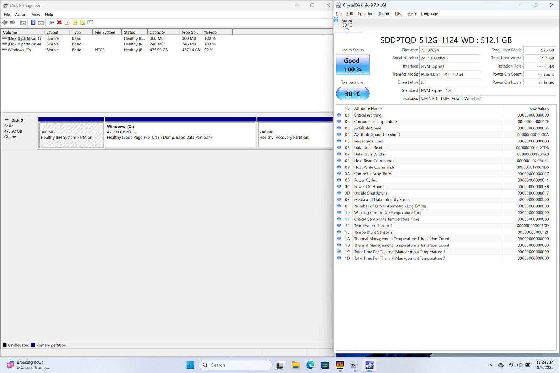Viewport: 560px width, 373px height.
Task: Select the Windows (C:) 475.90 GB partition block
Action: (181, 134)
